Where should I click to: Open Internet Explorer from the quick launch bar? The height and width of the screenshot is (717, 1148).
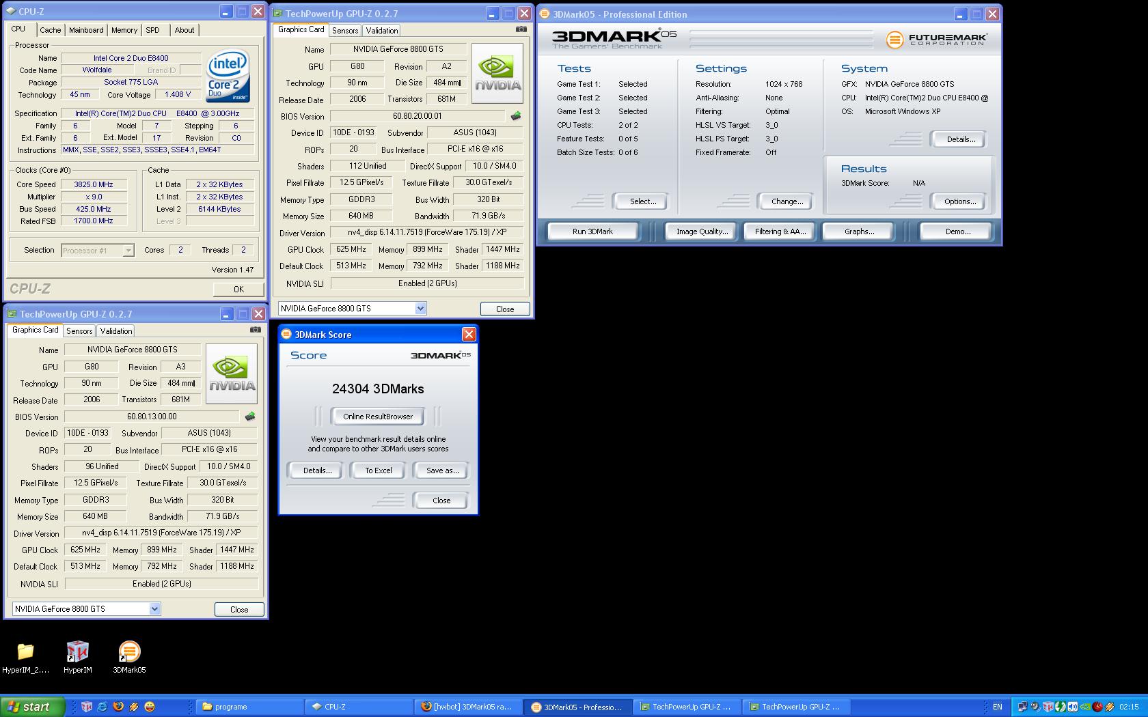pos(102,707)
